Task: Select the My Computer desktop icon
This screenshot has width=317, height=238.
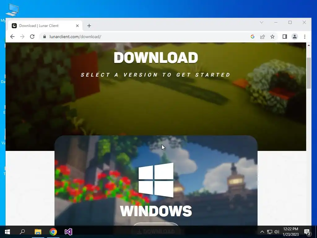Action: pos(12,11)
